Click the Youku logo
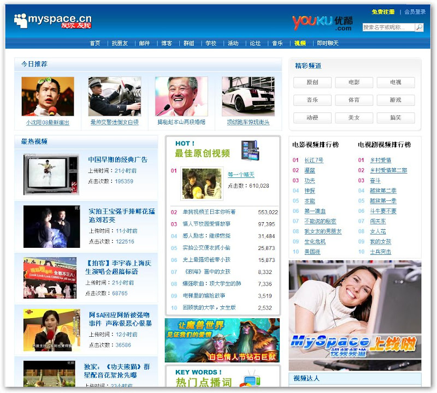 pyautogui.click(x=322, y=23)
